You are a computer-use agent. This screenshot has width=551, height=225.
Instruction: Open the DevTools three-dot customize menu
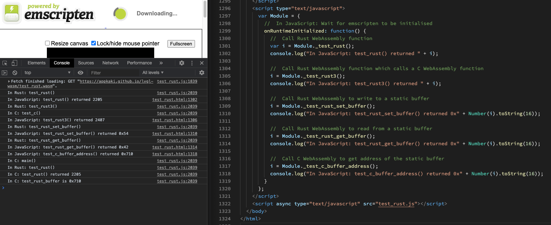pyautogui.click(x=192, y=63)
